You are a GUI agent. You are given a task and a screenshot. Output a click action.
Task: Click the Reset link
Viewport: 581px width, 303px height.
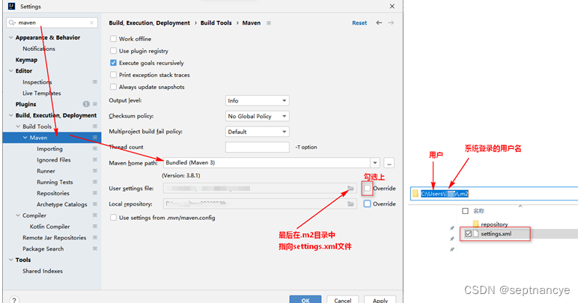point(359,23)
